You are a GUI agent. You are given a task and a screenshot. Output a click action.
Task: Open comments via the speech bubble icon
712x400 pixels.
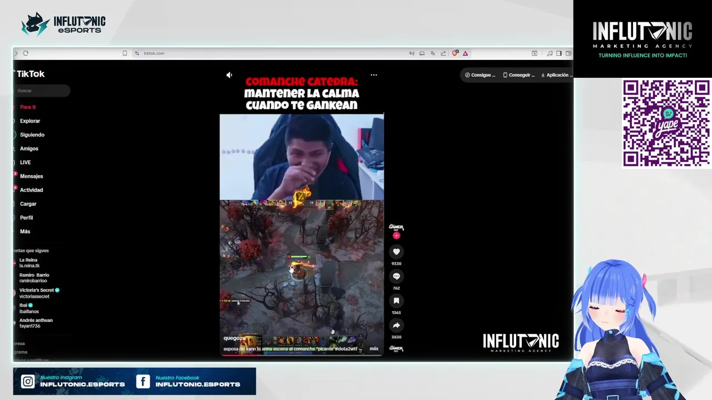396,276
